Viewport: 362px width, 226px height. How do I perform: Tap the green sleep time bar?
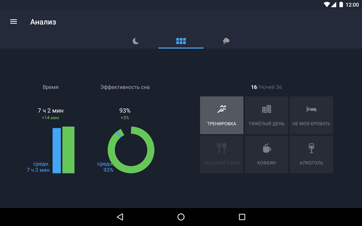click(x=68, y=150)
